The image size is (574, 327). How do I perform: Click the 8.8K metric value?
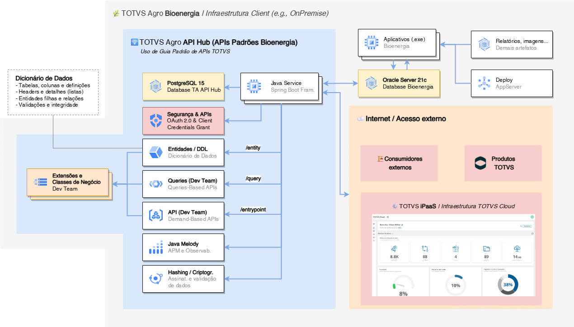coord(394,257)
